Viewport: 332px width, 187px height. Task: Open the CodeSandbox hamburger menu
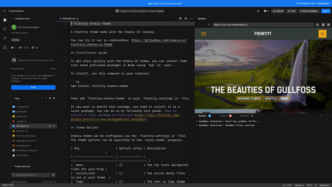click(5, 11)
